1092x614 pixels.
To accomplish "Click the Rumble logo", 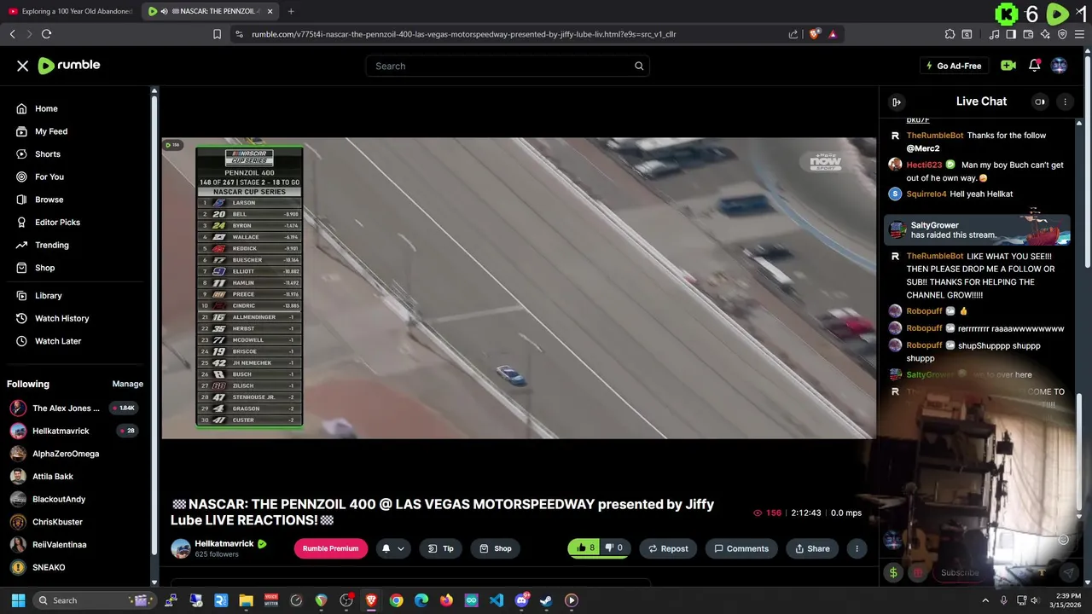I will 69,66.
